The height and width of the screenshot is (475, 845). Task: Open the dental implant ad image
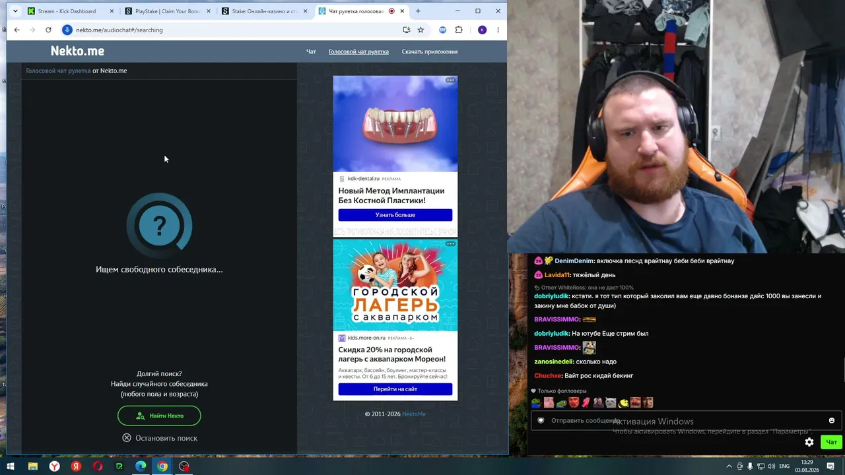click(395, 124)
